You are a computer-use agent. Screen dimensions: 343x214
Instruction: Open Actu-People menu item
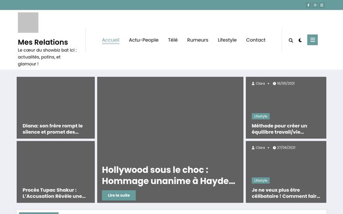pos(143,40)
